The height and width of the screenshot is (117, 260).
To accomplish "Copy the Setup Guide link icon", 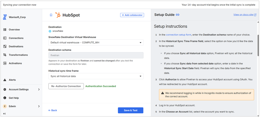I will pyautogui.click(x=177, y=15).
